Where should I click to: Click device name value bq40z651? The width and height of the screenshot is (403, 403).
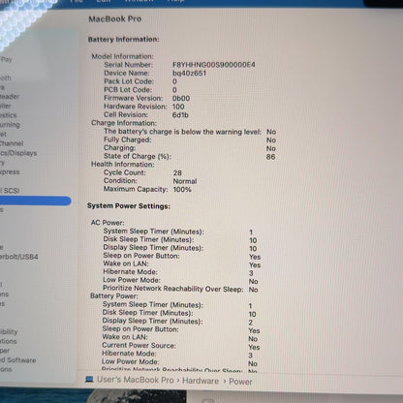click(x=189, y=73)
